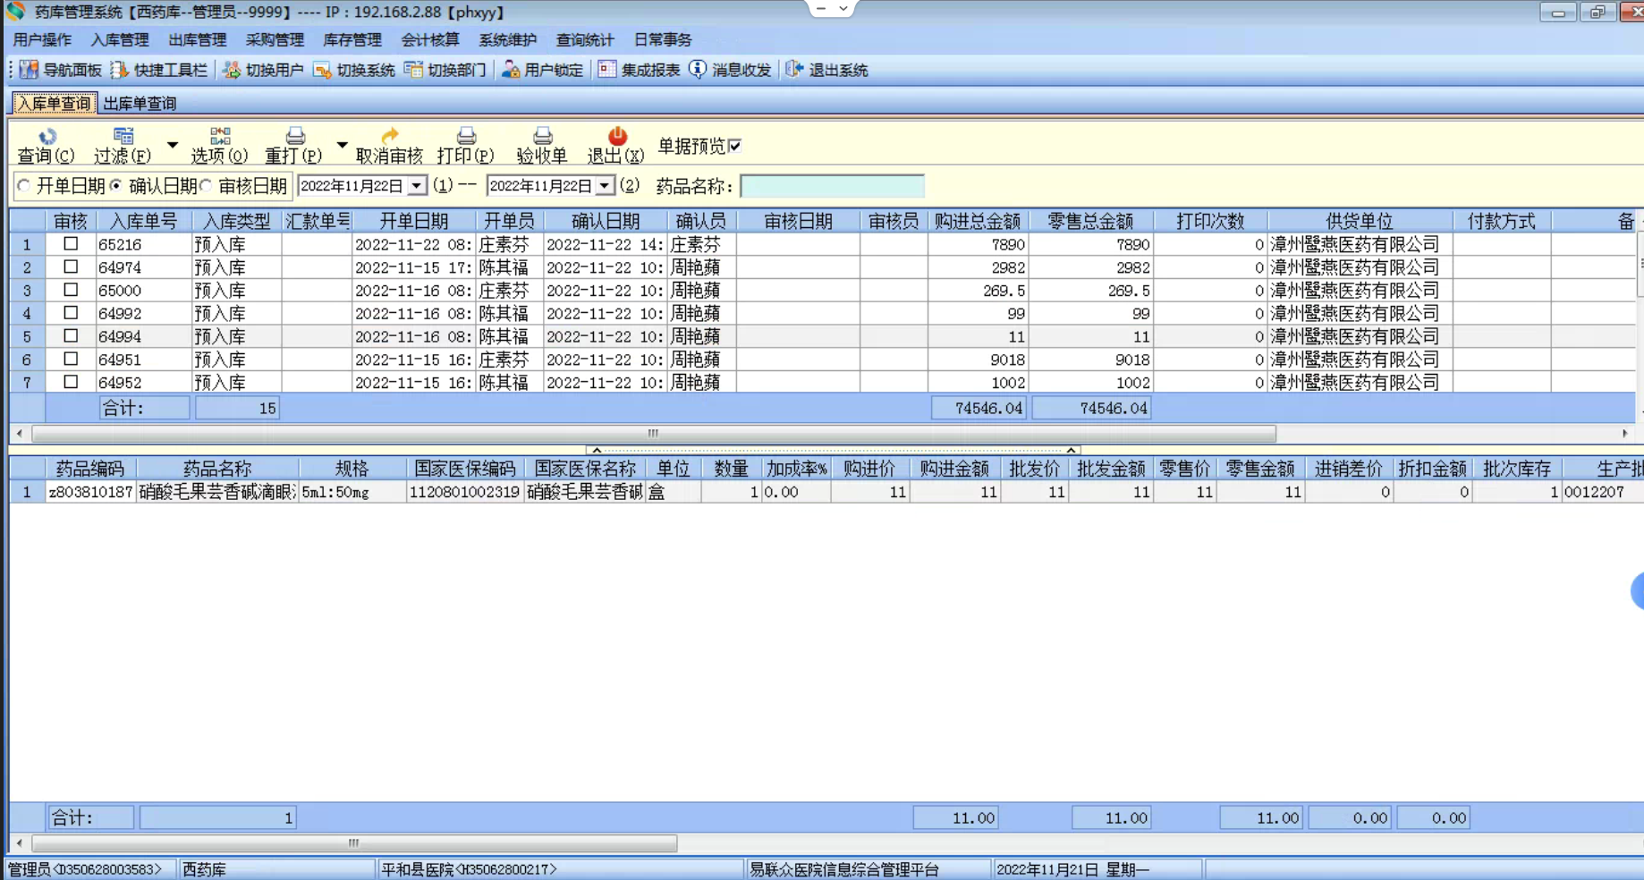This screenshot has width=1644, height=880.
Task: Open the start date (1) dropdown
Action: [417, 186]
